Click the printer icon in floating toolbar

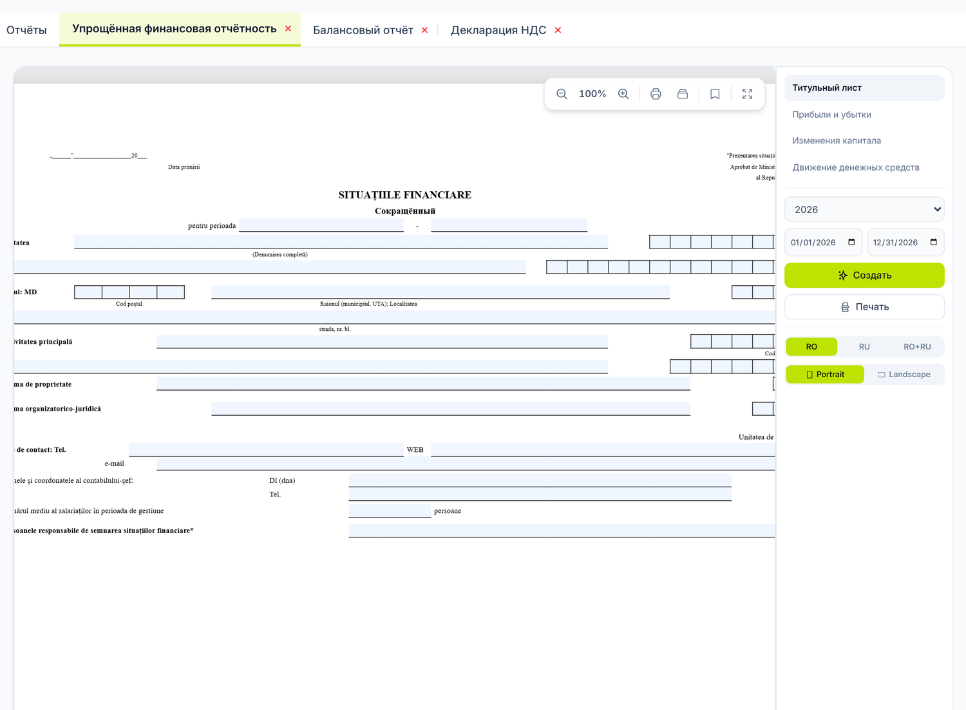click(656, 94)
